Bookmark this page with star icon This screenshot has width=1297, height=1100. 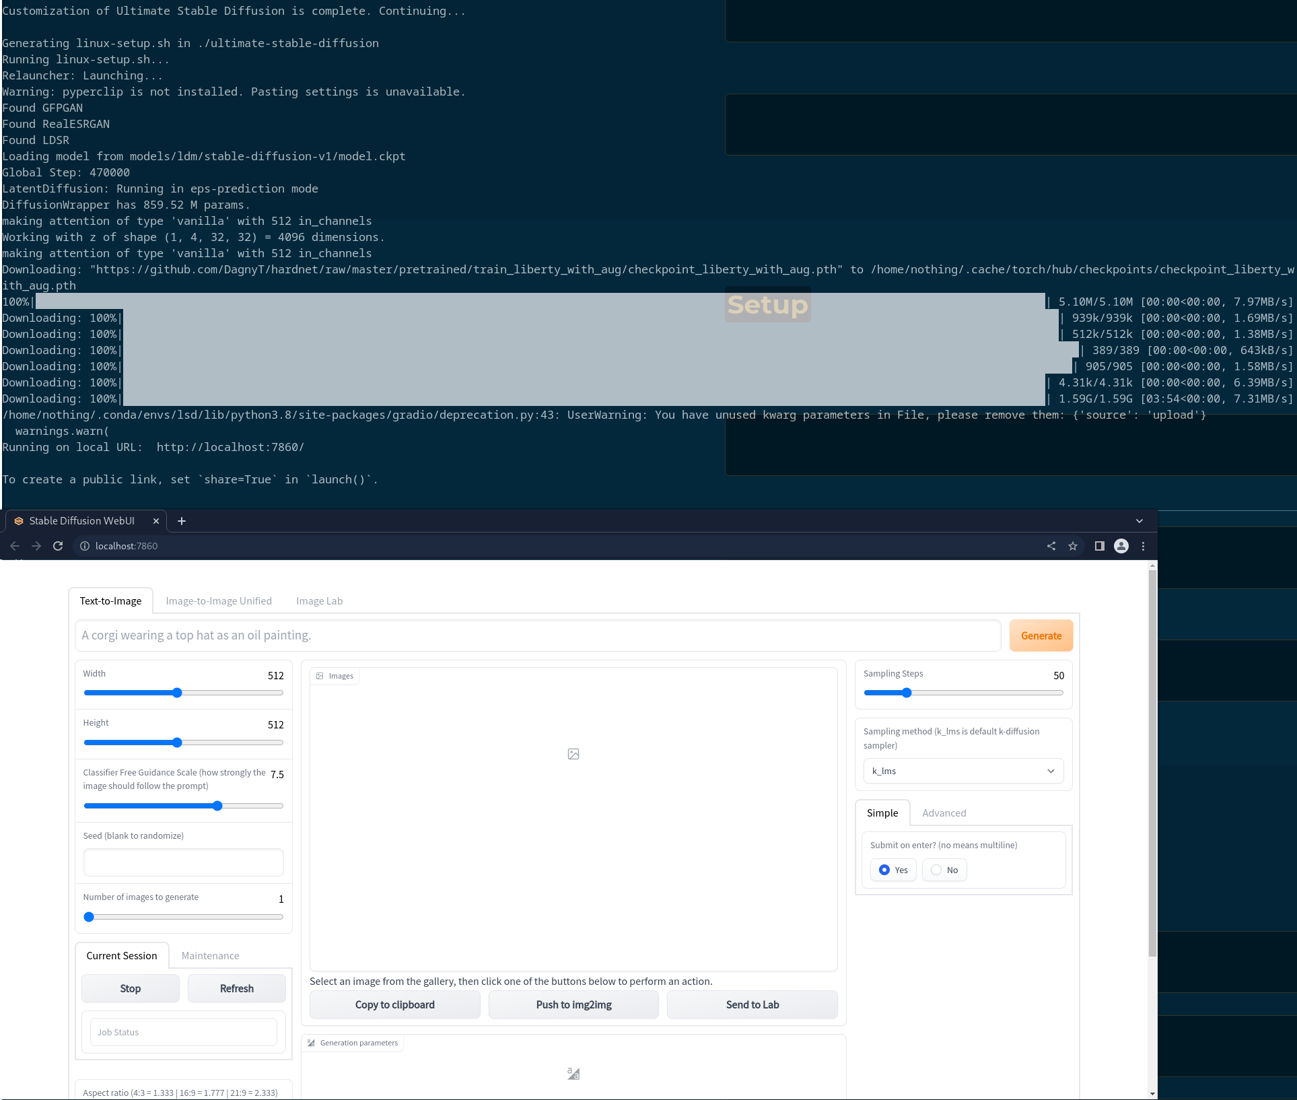pos(1073,546)
